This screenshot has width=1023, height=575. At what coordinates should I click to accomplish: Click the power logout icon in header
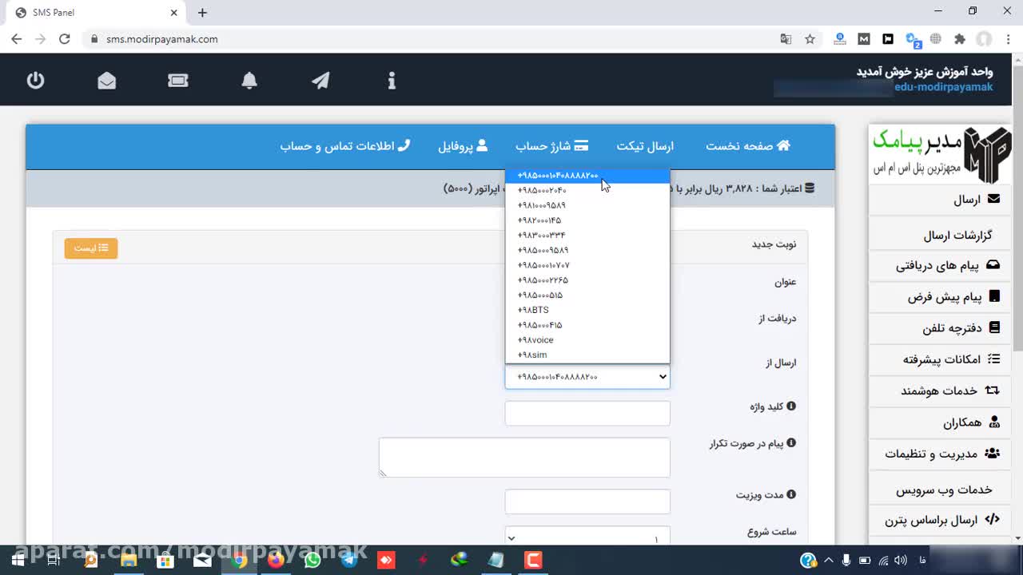35,80
